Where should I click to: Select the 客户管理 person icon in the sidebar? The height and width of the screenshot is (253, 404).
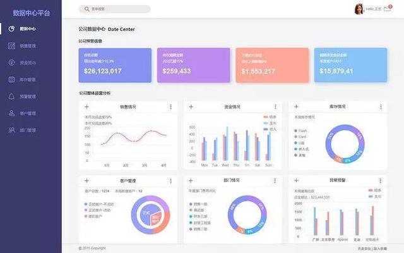[x=11, y=113]
